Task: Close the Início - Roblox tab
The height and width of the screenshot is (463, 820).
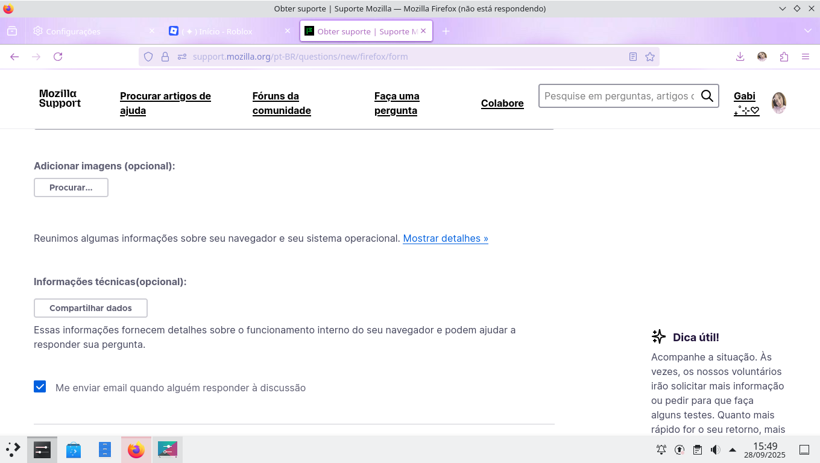Action: [x=288, y=31]
